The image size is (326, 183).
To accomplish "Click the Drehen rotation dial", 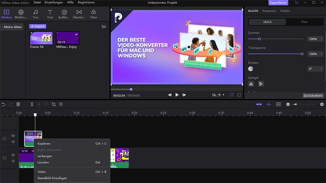I will tap(251, 69).
